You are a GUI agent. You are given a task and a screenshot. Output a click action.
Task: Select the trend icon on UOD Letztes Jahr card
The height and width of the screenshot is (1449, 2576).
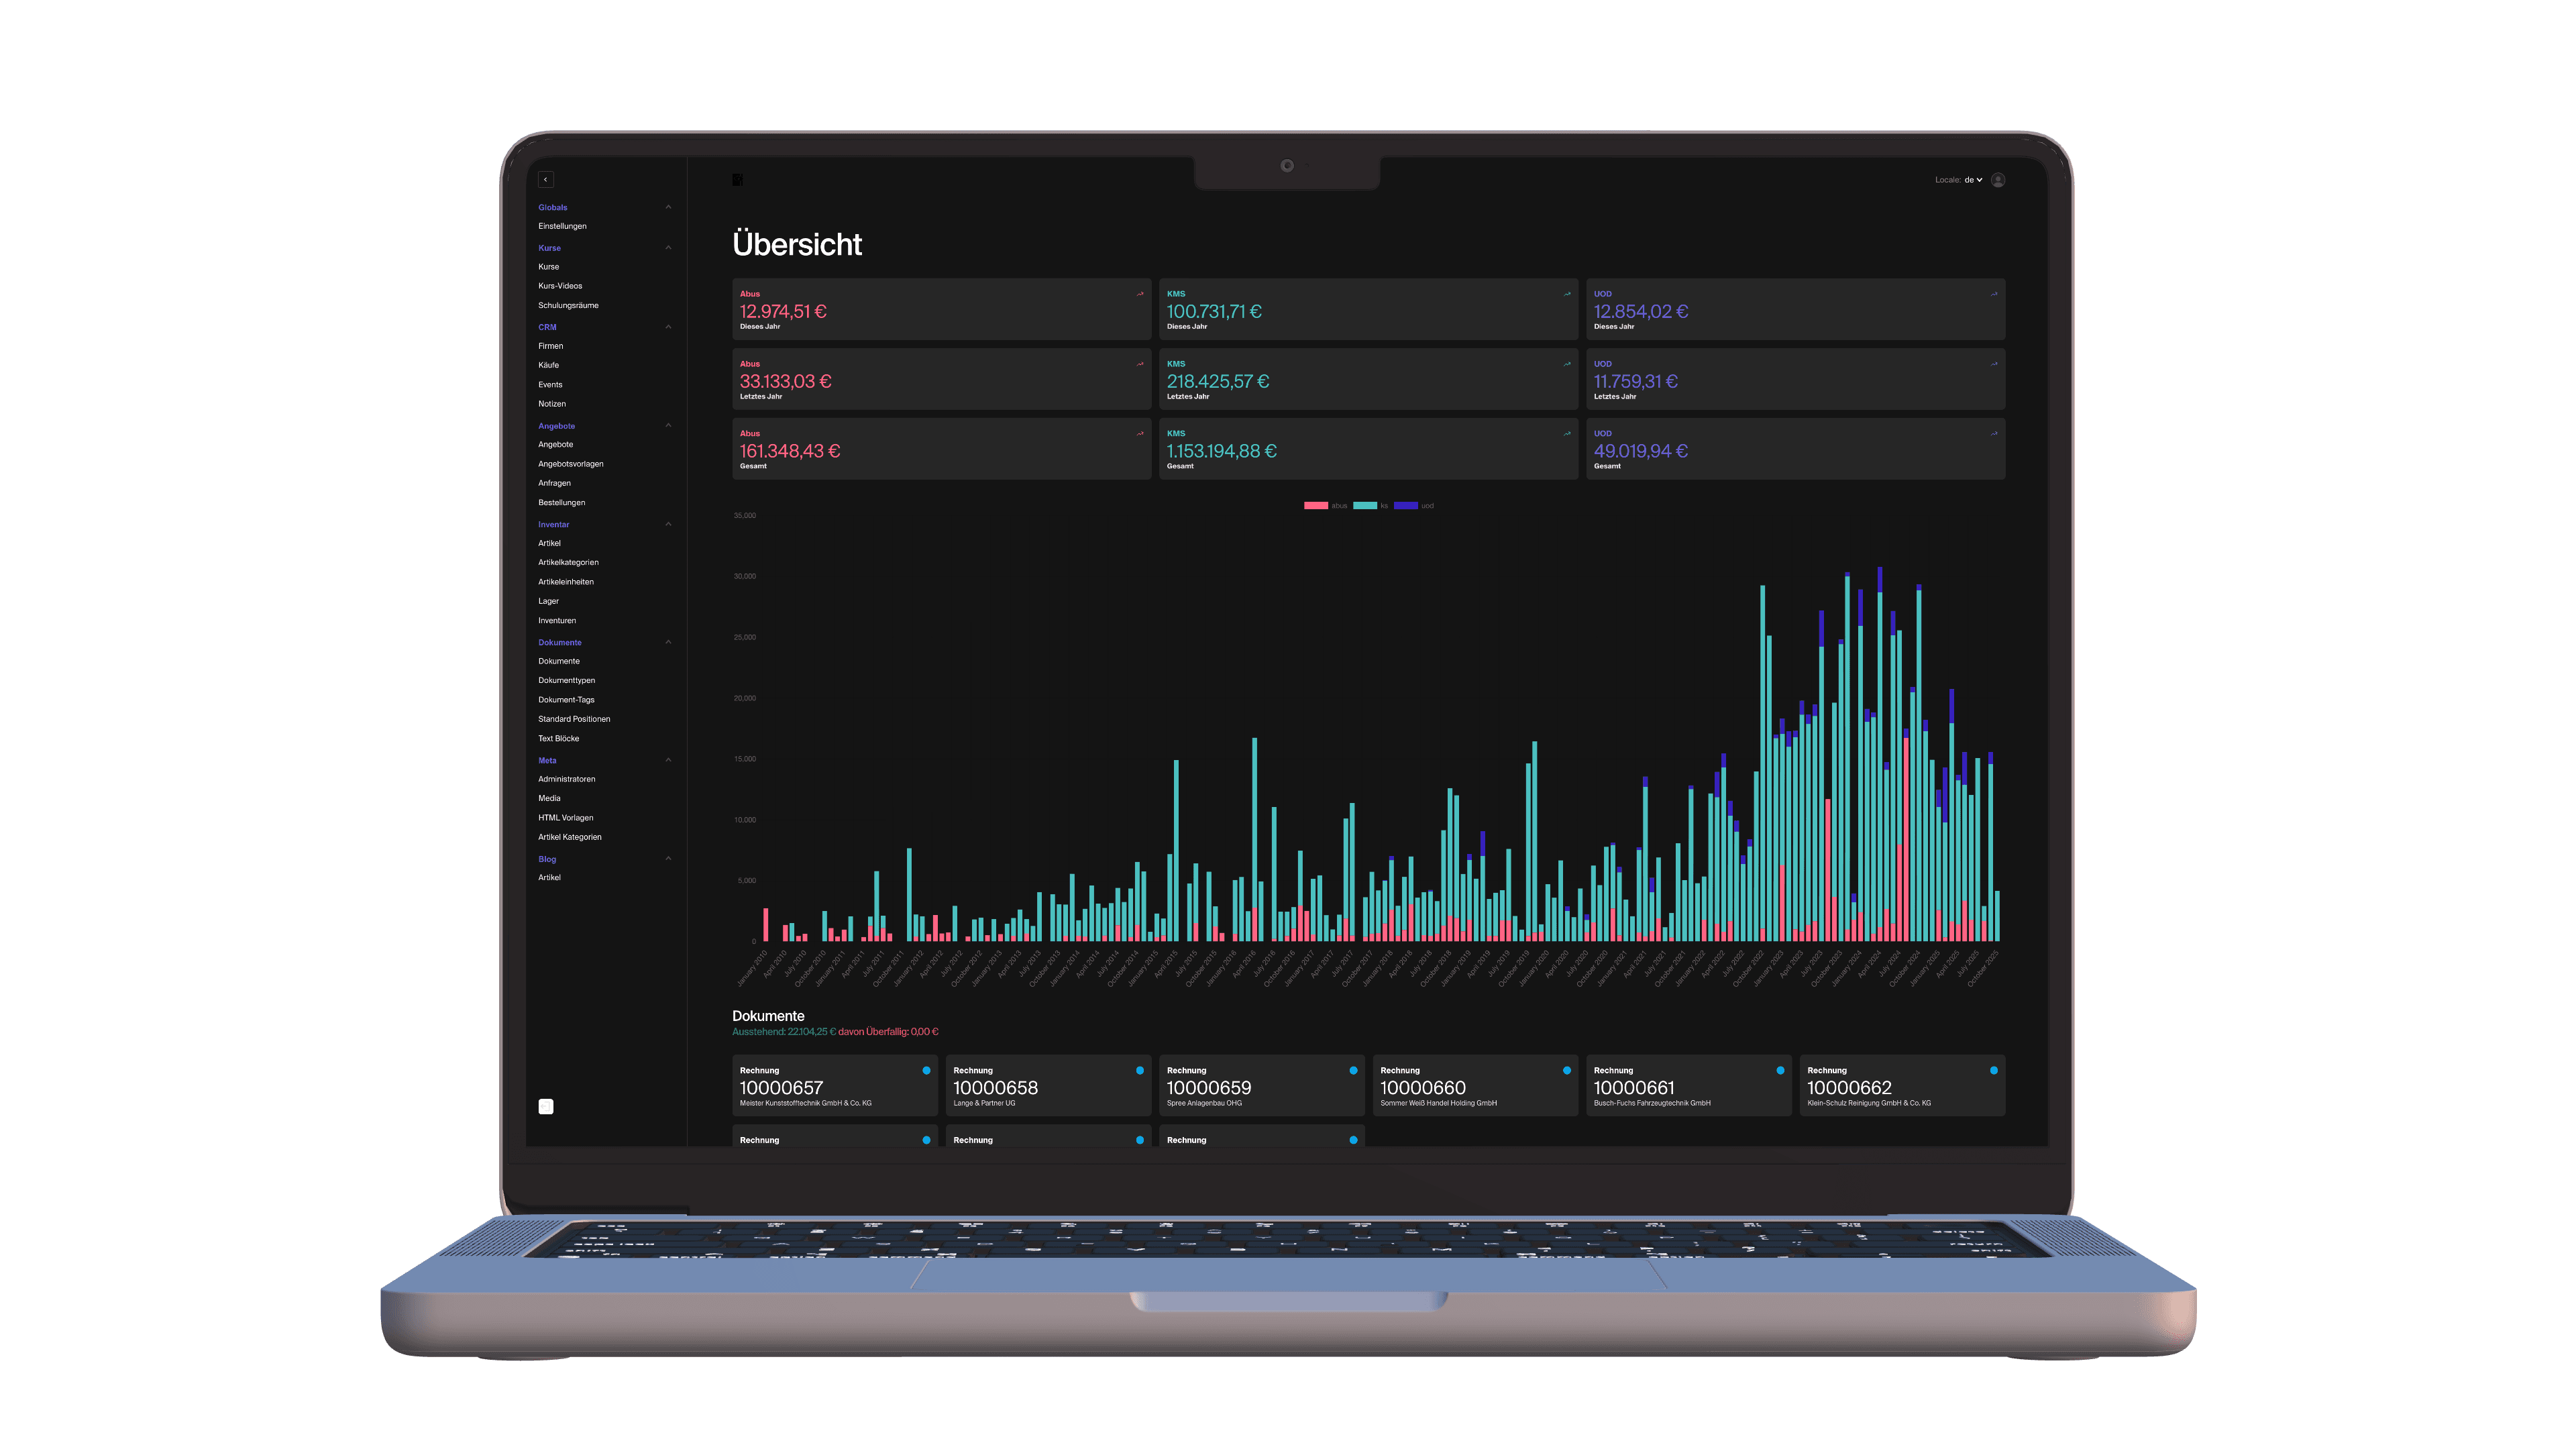pyautogui.click(x=1993, y=363)
